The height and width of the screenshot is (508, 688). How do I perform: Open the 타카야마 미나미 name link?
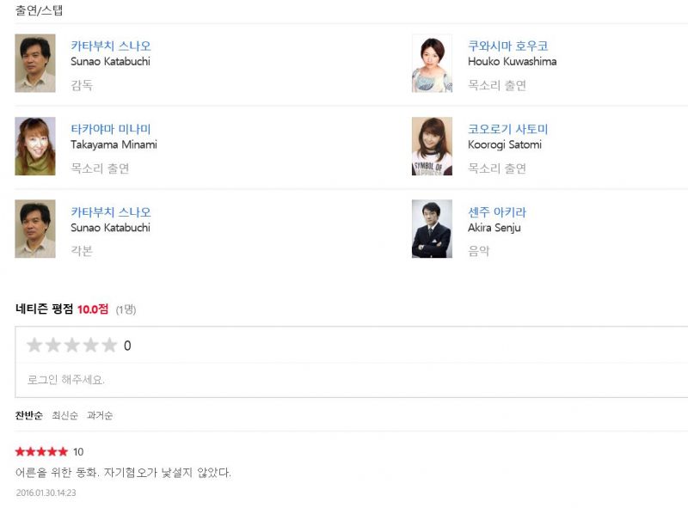coord(111,129)
